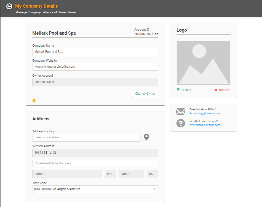Click the Company Name field
Screen dimensions: 262x207
point(95,52)
